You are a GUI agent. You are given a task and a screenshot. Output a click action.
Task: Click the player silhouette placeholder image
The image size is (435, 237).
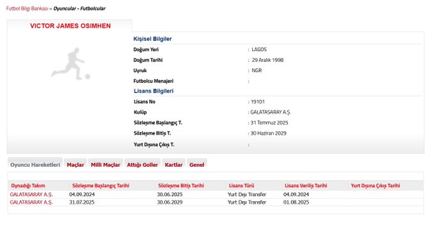pyautogui.click(x=70, y=64)
